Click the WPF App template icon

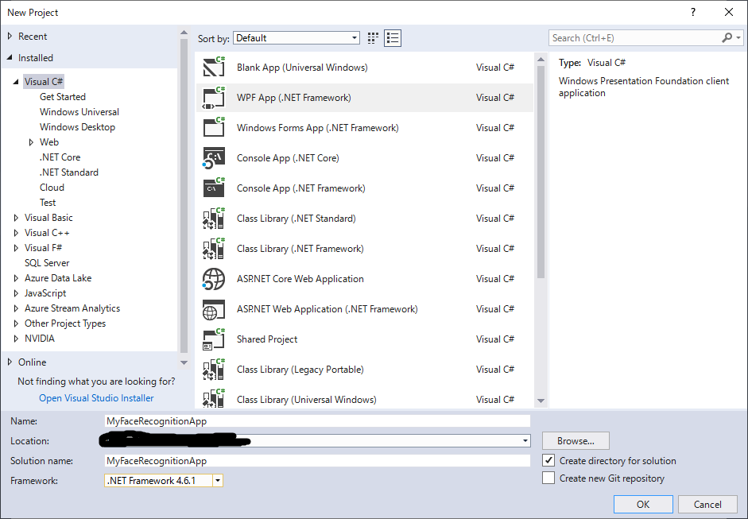click(x=214, y=97)
